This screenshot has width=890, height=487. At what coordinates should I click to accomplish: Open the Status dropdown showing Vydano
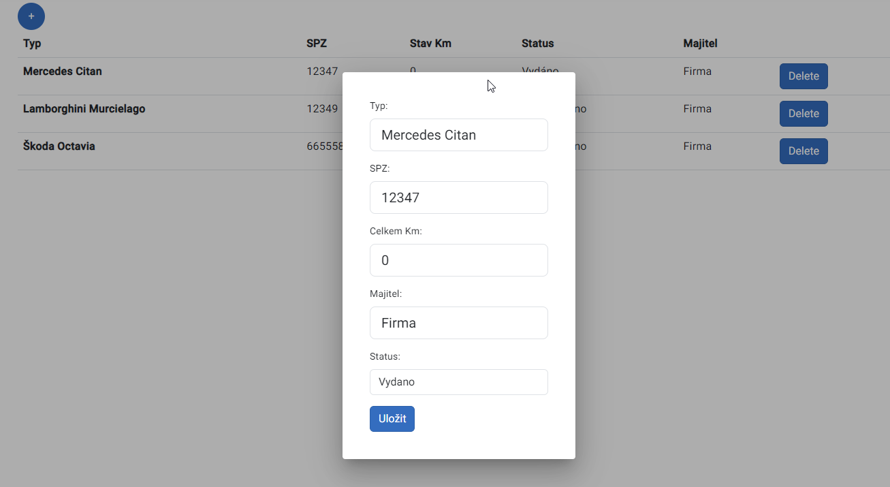[458, 382]
